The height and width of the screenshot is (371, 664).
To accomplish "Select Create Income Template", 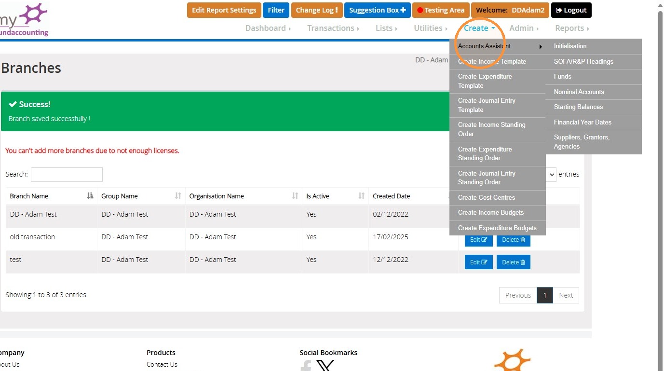I will (x=497, y=61).
